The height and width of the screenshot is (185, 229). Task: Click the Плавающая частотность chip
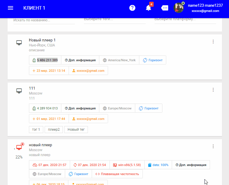coord(117,174)
